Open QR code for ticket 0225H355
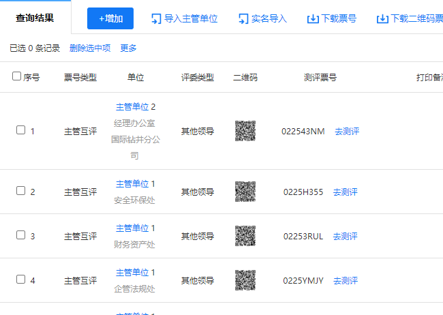The height and width of the screenshot is (315, 443). [245, 192]
